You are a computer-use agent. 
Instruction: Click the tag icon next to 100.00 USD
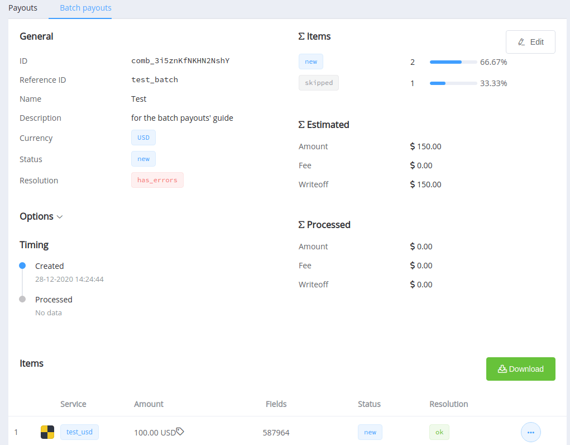(x=180, y=432)
